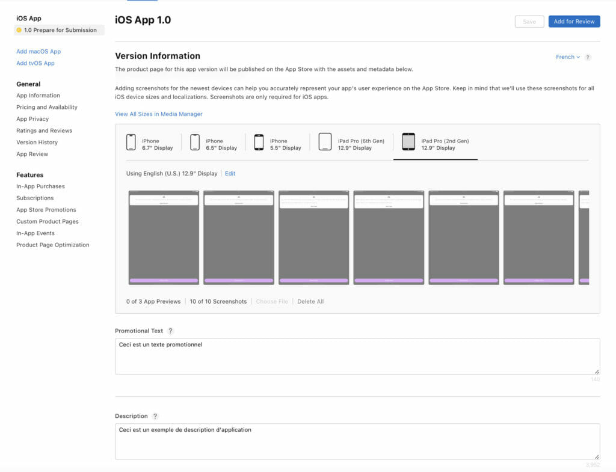Go to In-App Purchases section
616x472 pixels.
coord(40,186)
